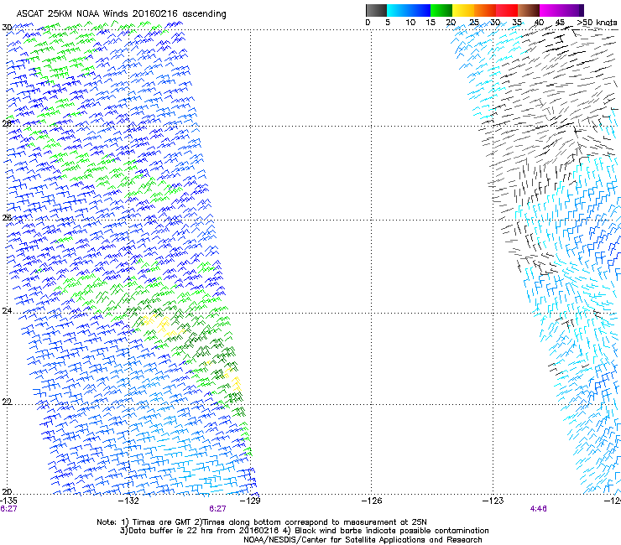Screen dimensions: 621x545
Task: Click the title 'ASCAT 25KM NOAA Winds 20160216 ascending'
Action: 121,13
